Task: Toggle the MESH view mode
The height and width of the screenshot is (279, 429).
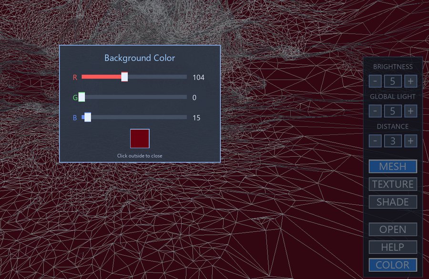Action: point(393,167)
